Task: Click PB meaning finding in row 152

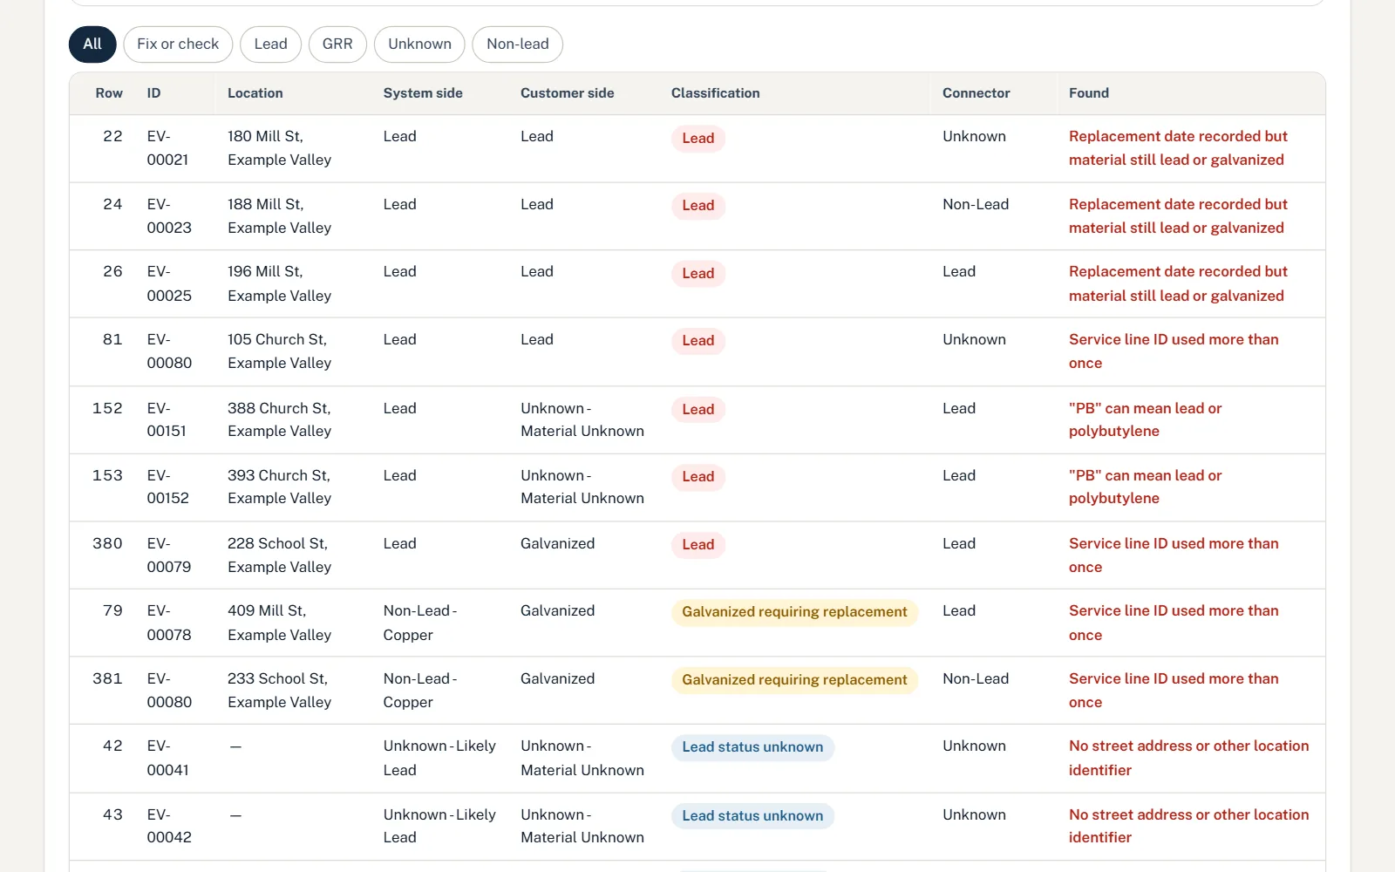Action: click(x=1146, y=419)
